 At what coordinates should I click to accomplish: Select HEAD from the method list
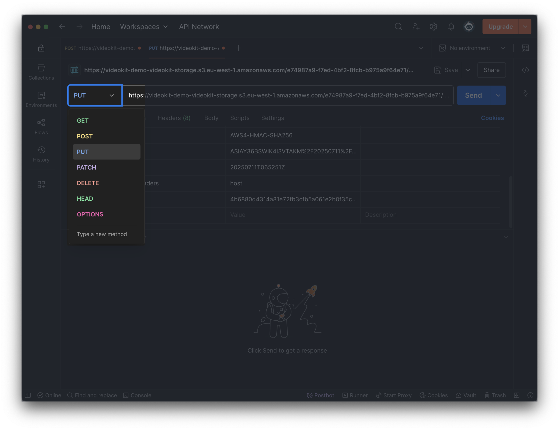[107, 199]
